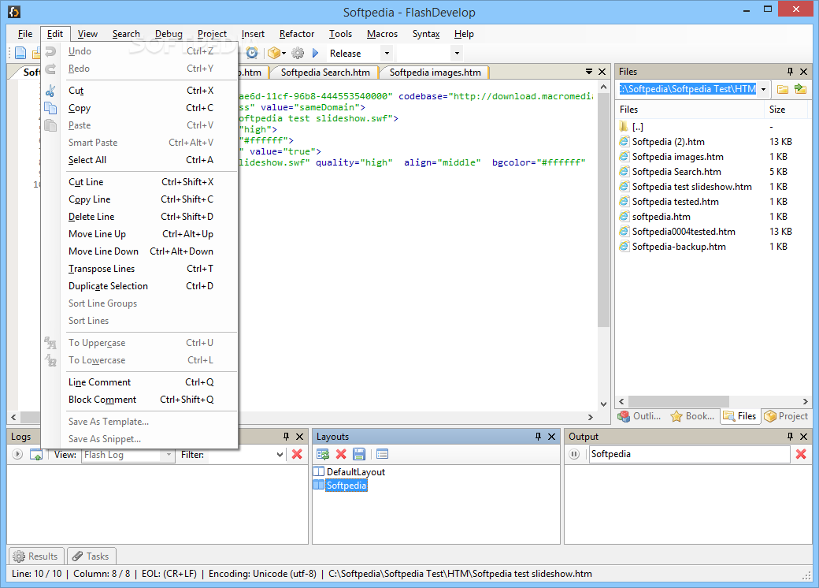Viewport: 819px width, 588px height.
Task: Open the Flash Log view dropdown
Action: [169, 455]
